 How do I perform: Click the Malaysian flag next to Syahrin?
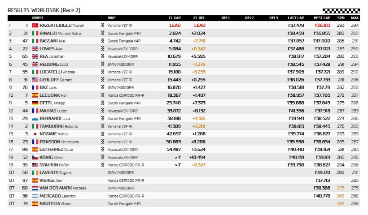35,164
